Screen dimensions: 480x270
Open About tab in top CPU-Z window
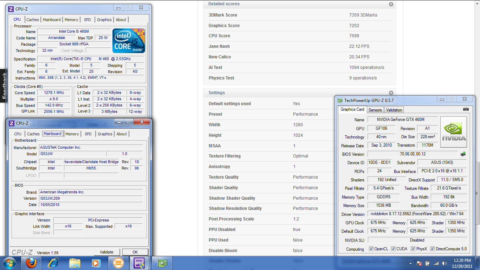click(121, 20)
